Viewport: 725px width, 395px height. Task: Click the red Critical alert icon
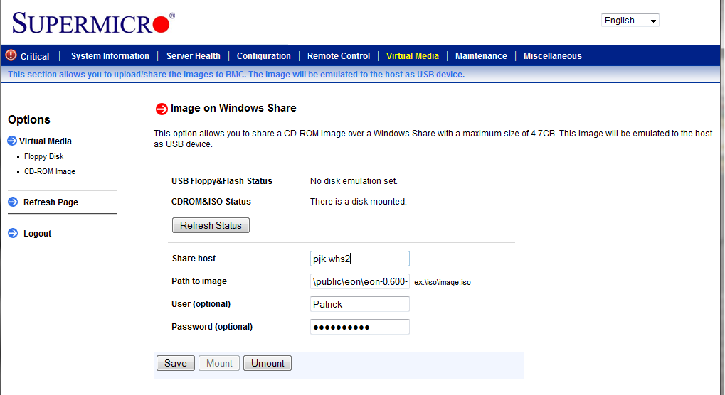tap(11, 55)
